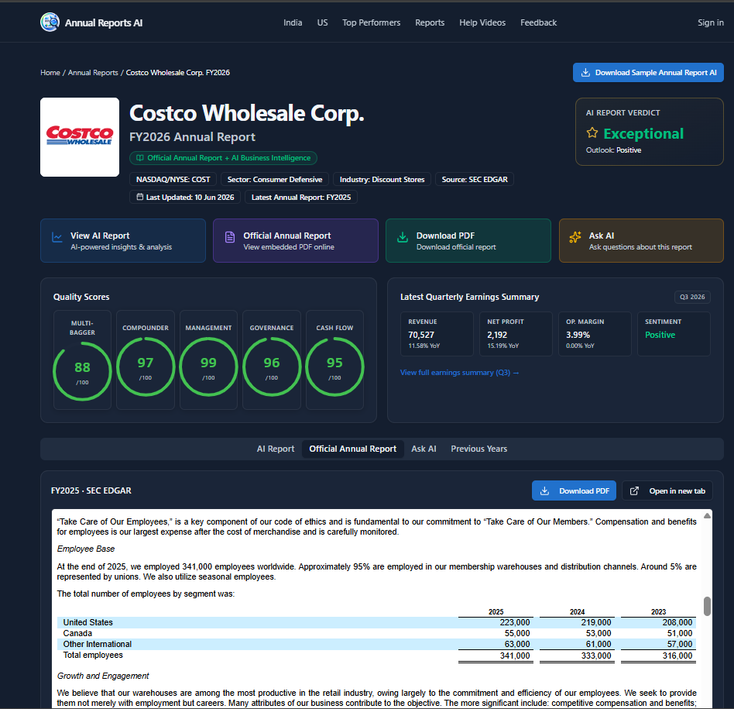734x709 pixels.
Task: Click the Multi-Bagger score ring showing 88
Action: tap(82, 371)
